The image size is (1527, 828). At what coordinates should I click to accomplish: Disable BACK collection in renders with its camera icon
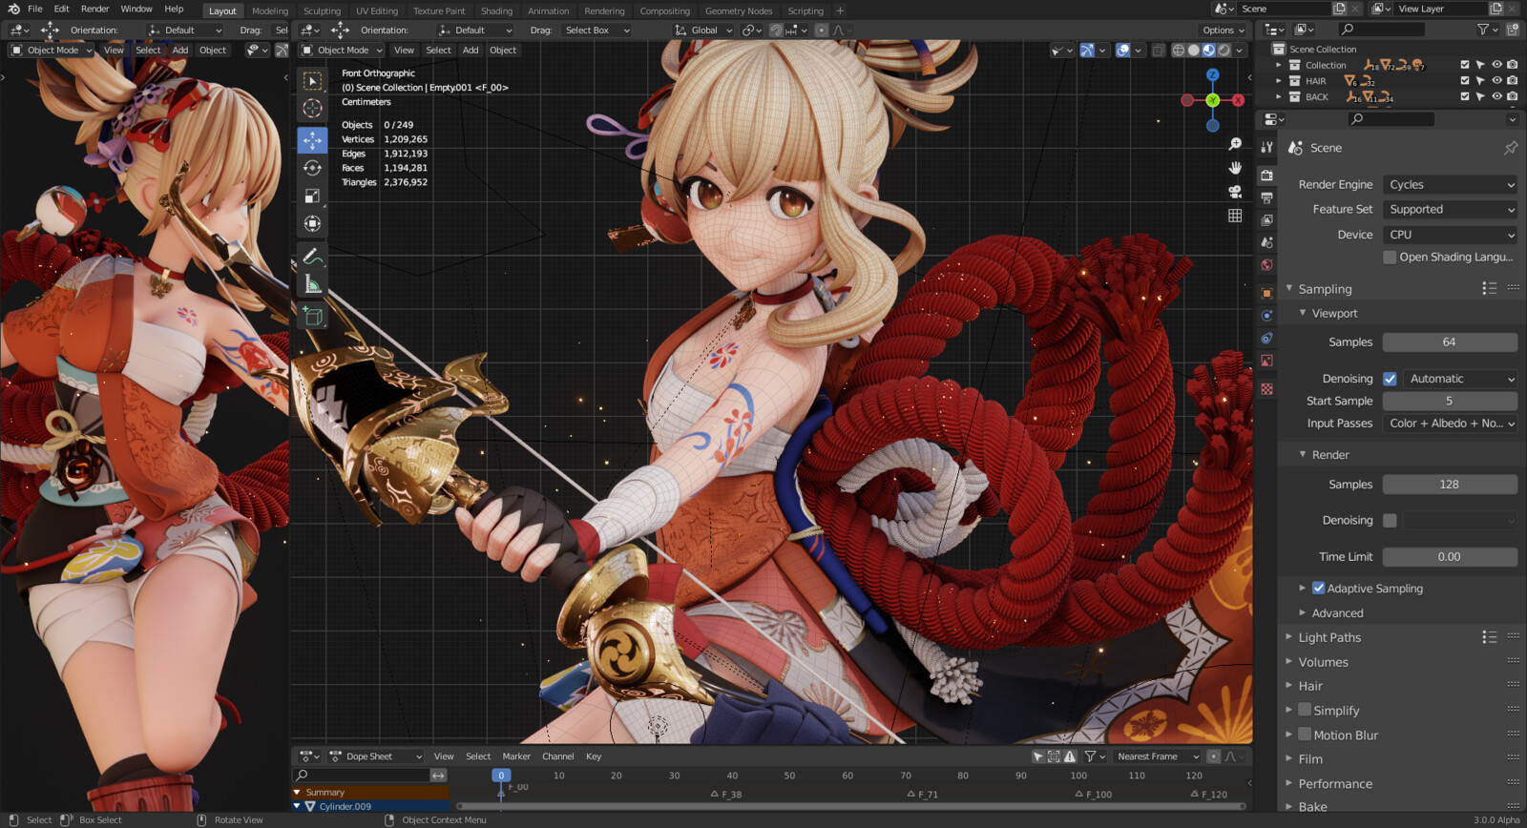point(1513,96)
